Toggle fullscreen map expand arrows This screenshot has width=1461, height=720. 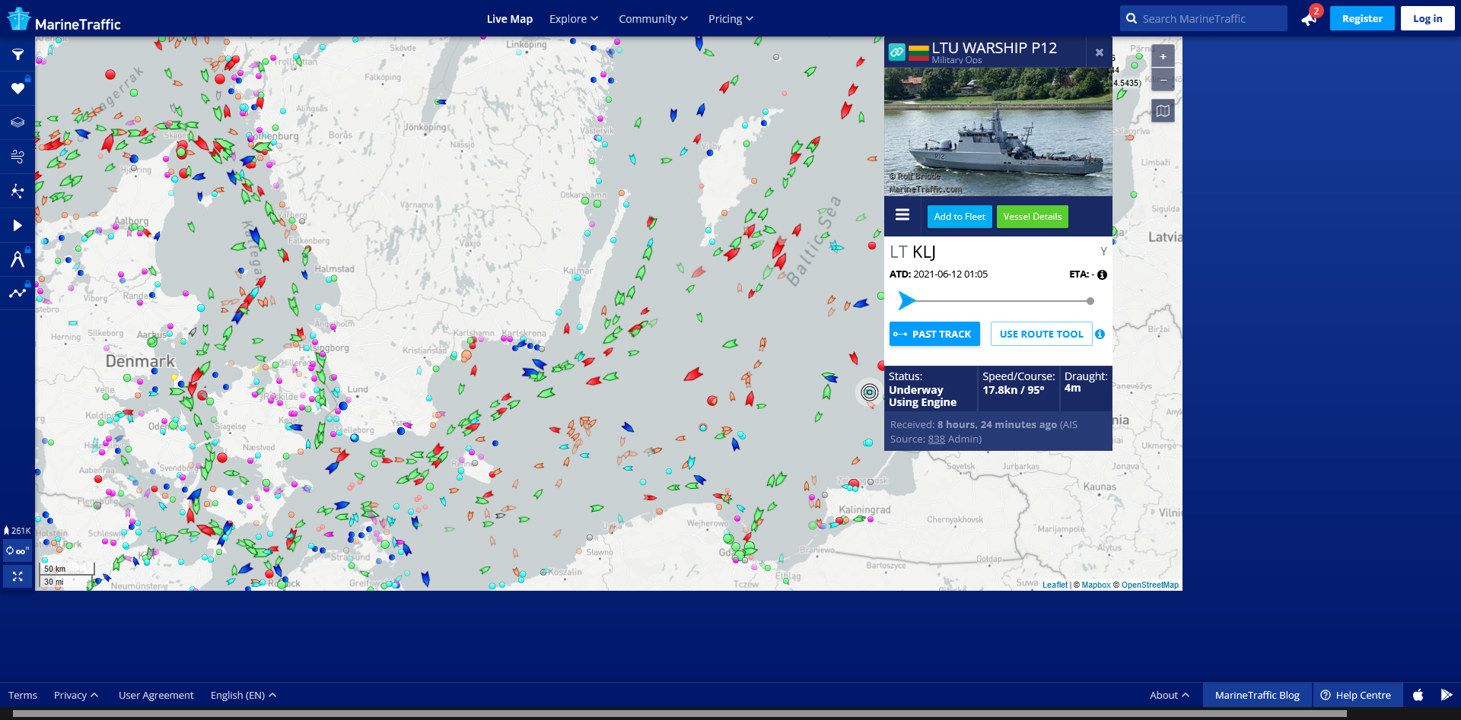pyautogui.click(x=18, y=576)
